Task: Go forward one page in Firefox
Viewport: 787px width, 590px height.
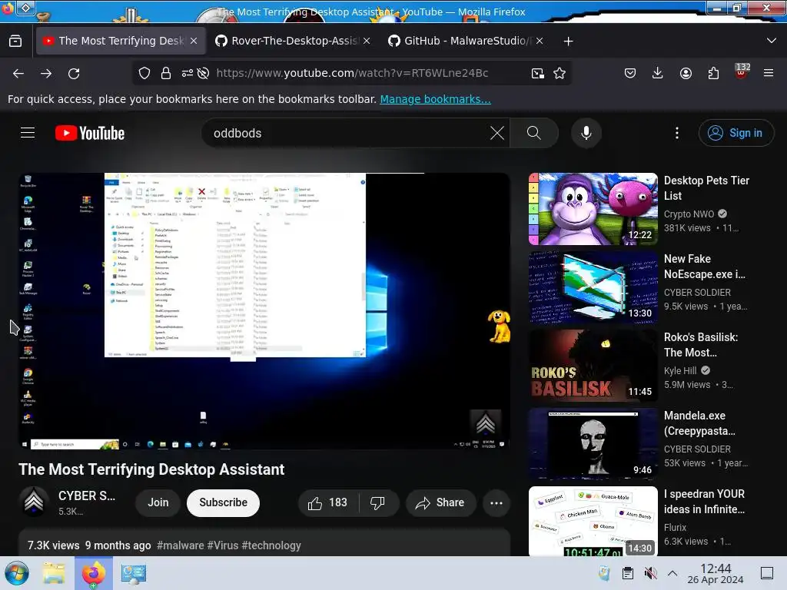Action: [x=46, y=73]
